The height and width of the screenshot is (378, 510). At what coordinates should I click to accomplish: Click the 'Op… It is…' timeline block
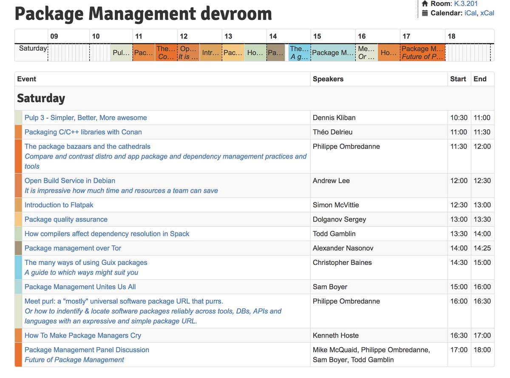click(188, 53)
